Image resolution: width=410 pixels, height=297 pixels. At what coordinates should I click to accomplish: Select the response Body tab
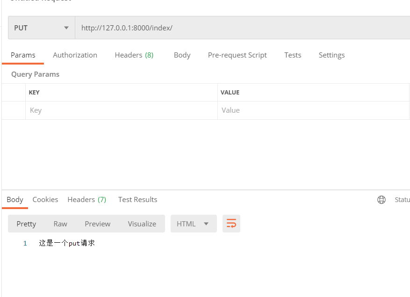pos(15,200)
